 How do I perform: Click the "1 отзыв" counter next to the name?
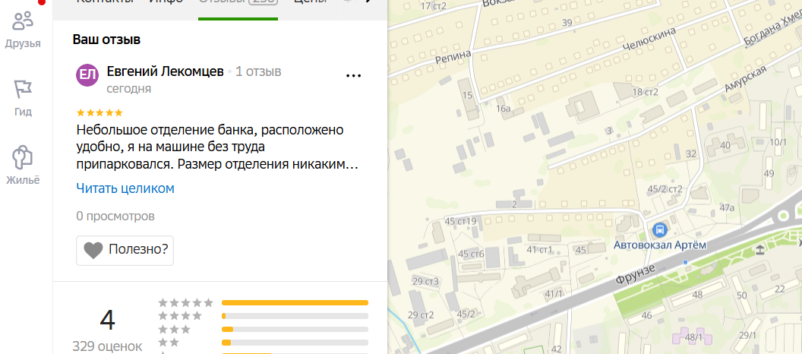coord(258,71)
